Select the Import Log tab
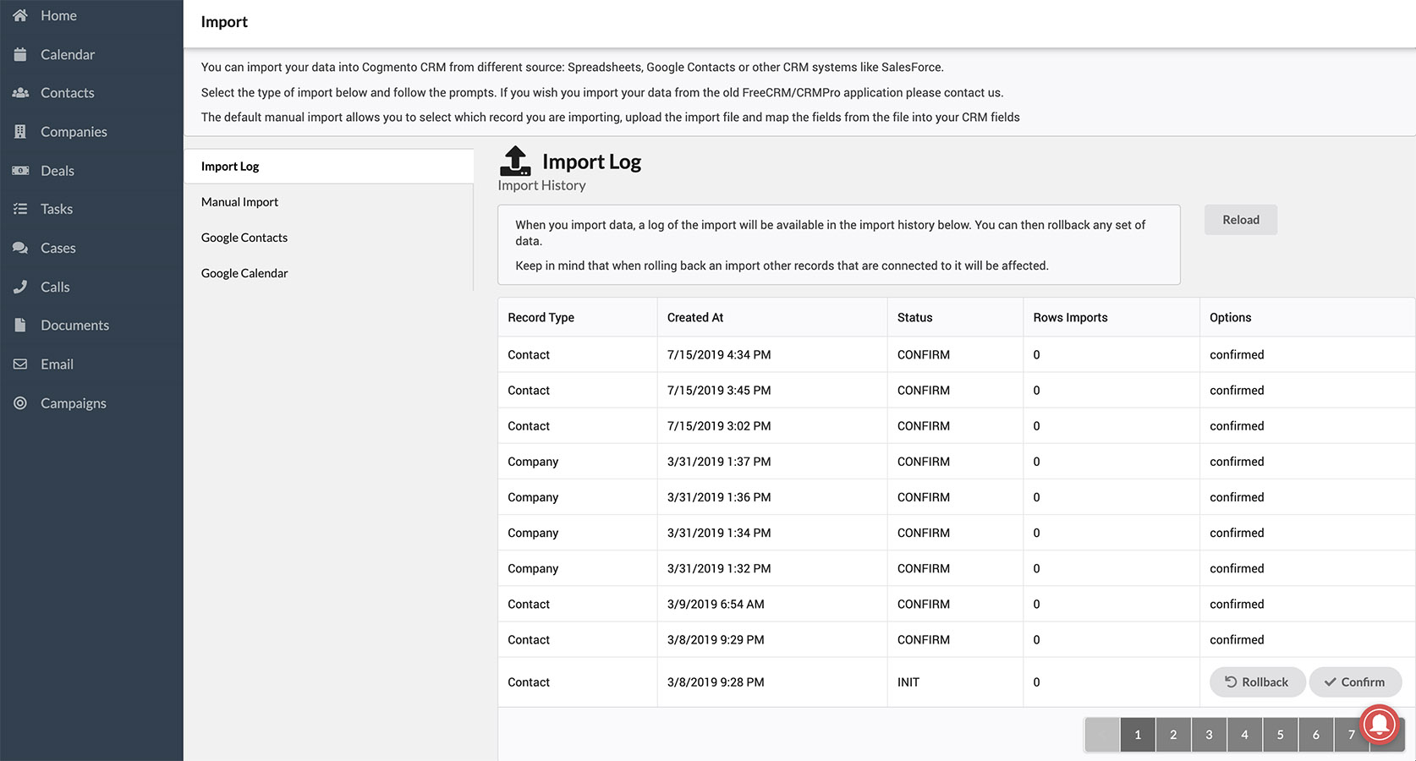1416x761 pixels. (x=329, y=167)
